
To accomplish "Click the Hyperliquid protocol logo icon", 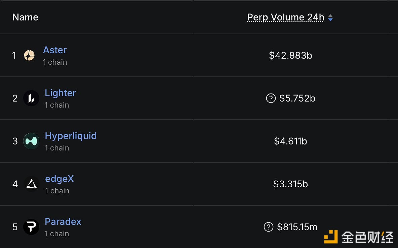I will 31,141.
